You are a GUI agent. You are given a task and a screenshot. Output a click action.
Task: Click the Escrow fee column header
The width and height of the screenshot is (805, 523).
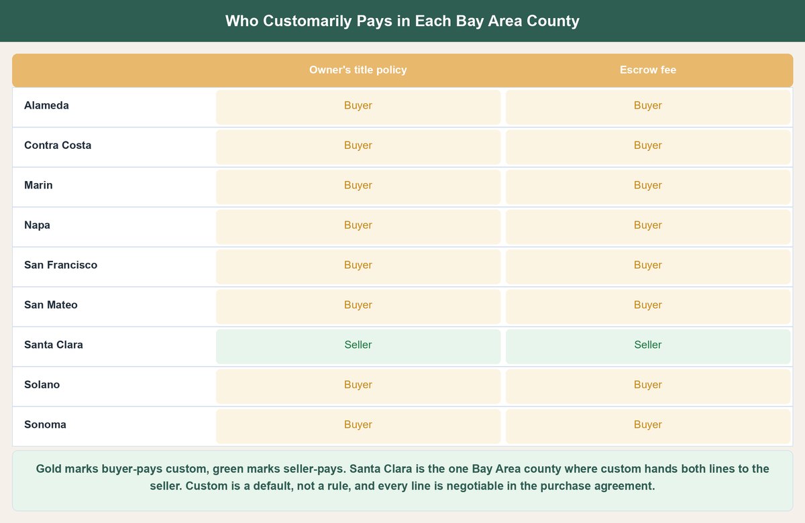[648, 70]
